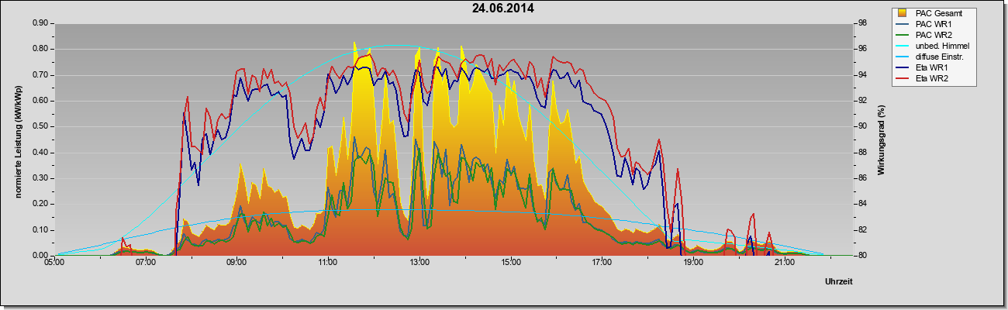Click the 0.10 value on left axis
Screen dimensions: 1008x310
tap(41, 230)
